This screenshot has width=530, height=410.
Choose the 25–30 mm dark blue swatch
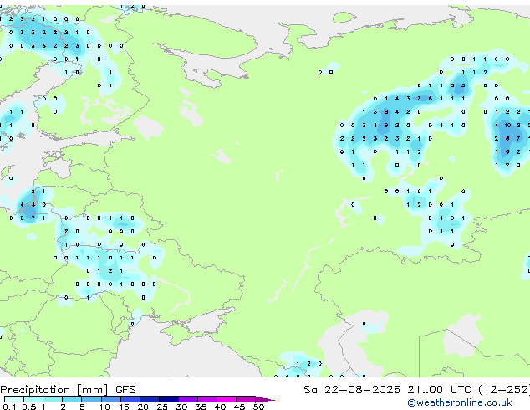pos(169,399)
